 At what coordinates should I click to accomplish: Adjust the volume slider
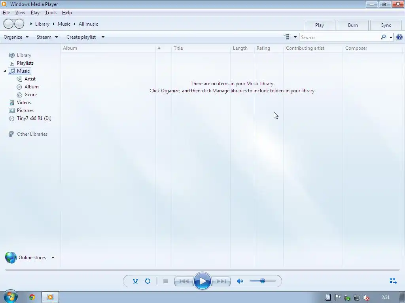263,281
